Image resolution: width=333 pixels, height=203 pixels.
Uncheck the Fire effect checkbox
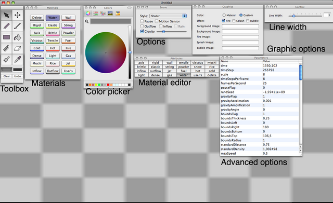coord(223,21)
